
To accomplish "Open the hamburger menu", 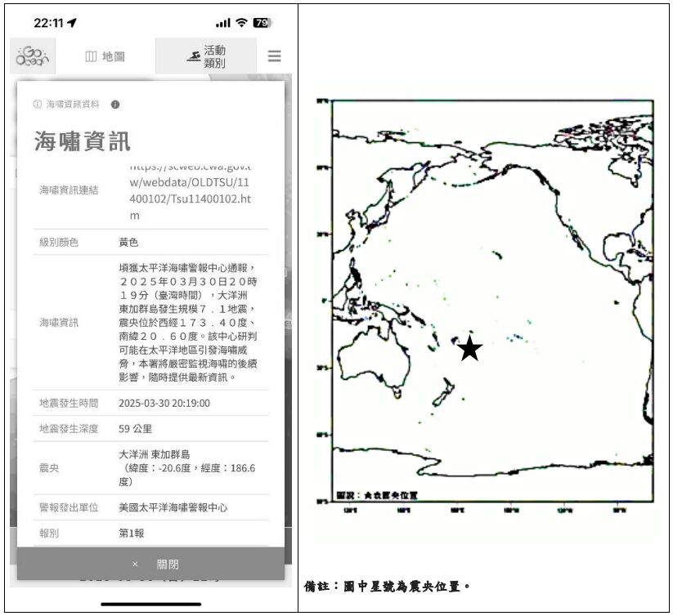I will 274,56.
